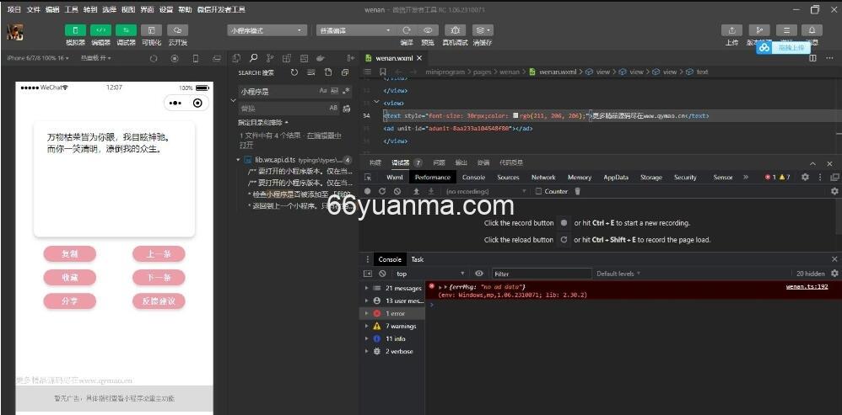Toggle the replace field chevron
The width and height of the screenshot is (842, 415).
tap(233, 100)
